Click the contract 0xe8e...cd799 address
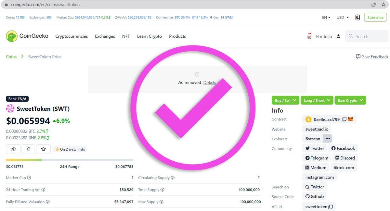Viewport: 390px width, 211px height. click(x=327, y=119)
